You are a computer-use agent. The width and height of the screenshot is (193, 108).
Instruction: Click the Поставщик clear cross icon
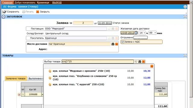(x=116, y=29)
